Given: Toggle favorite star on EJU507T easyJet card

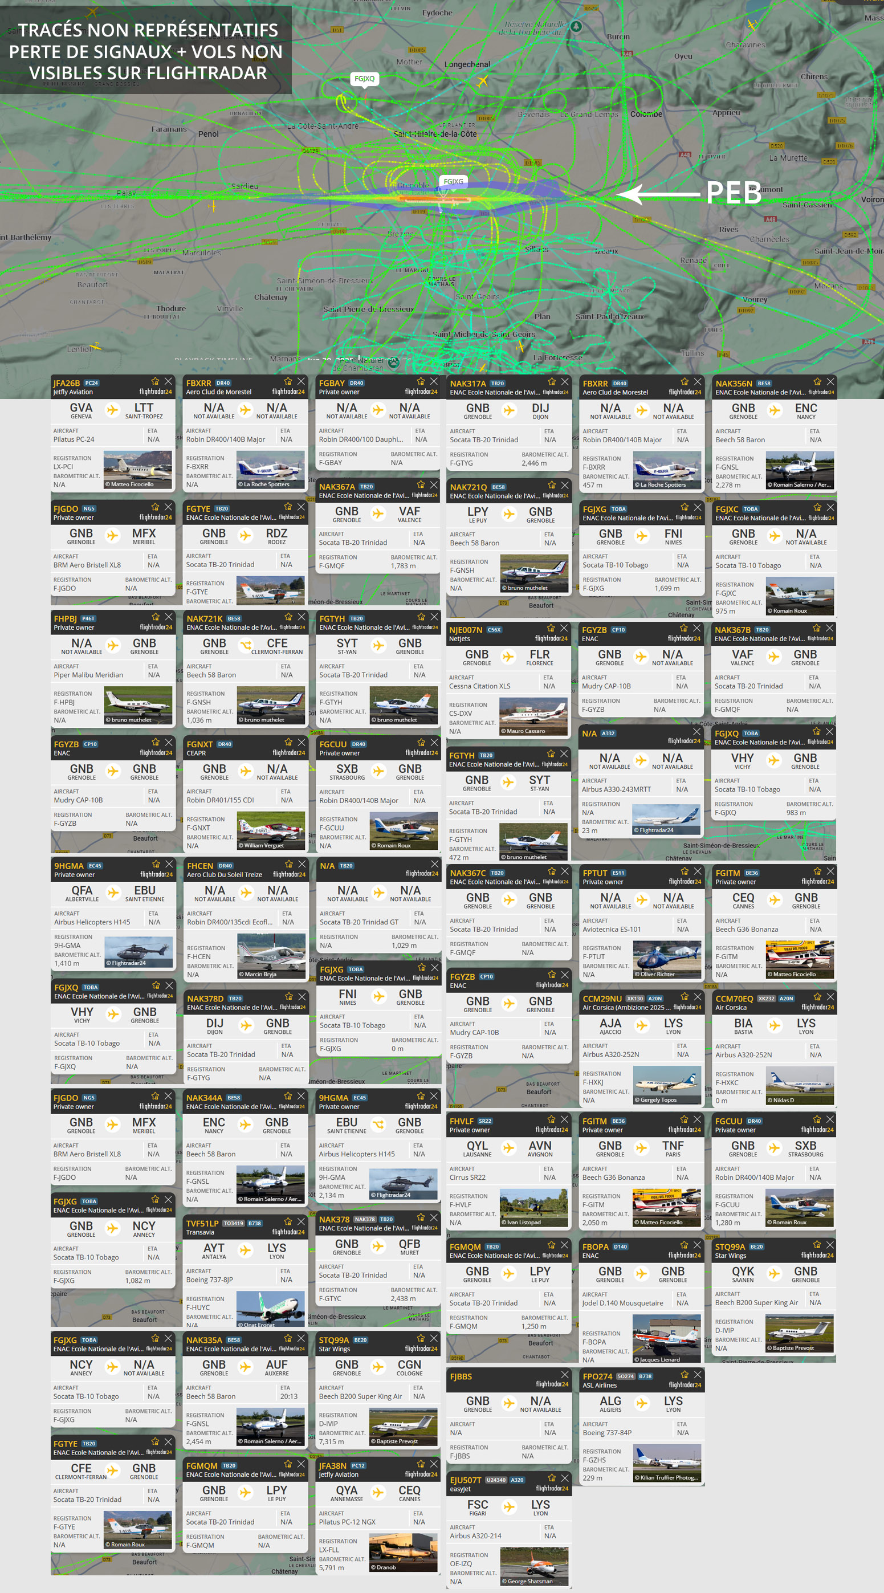Looking at the screenshot, I should [x=551, y=1478].
